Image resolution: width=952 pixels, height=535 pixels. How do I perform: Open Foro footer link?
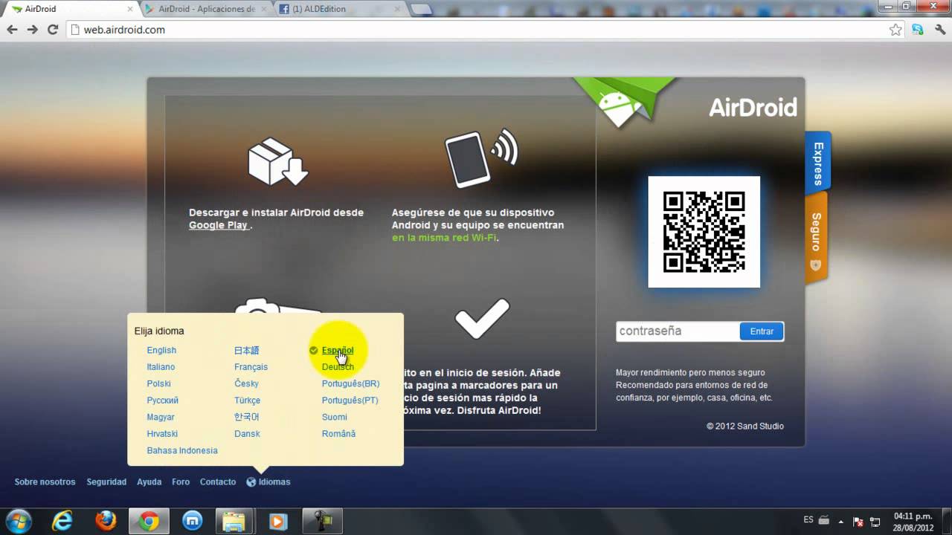(181, 482)
